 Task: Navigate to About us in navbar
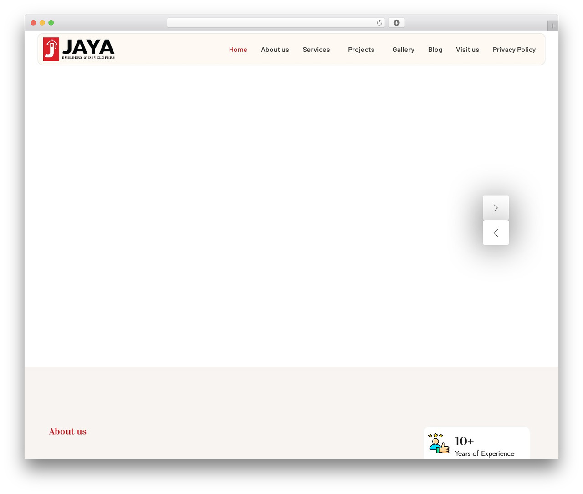tap(275, 50)
